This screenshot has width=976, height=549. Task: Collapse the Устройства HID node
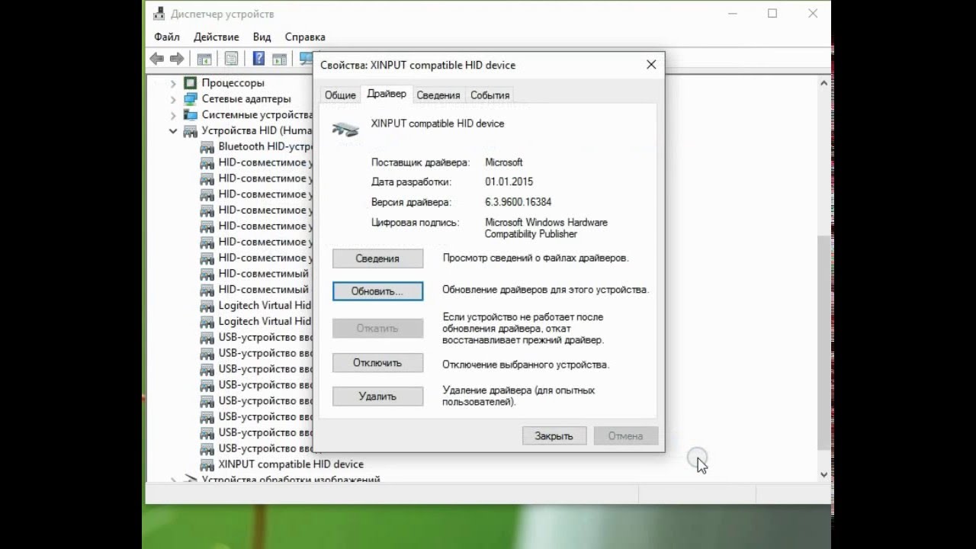(x=173, y=131)
